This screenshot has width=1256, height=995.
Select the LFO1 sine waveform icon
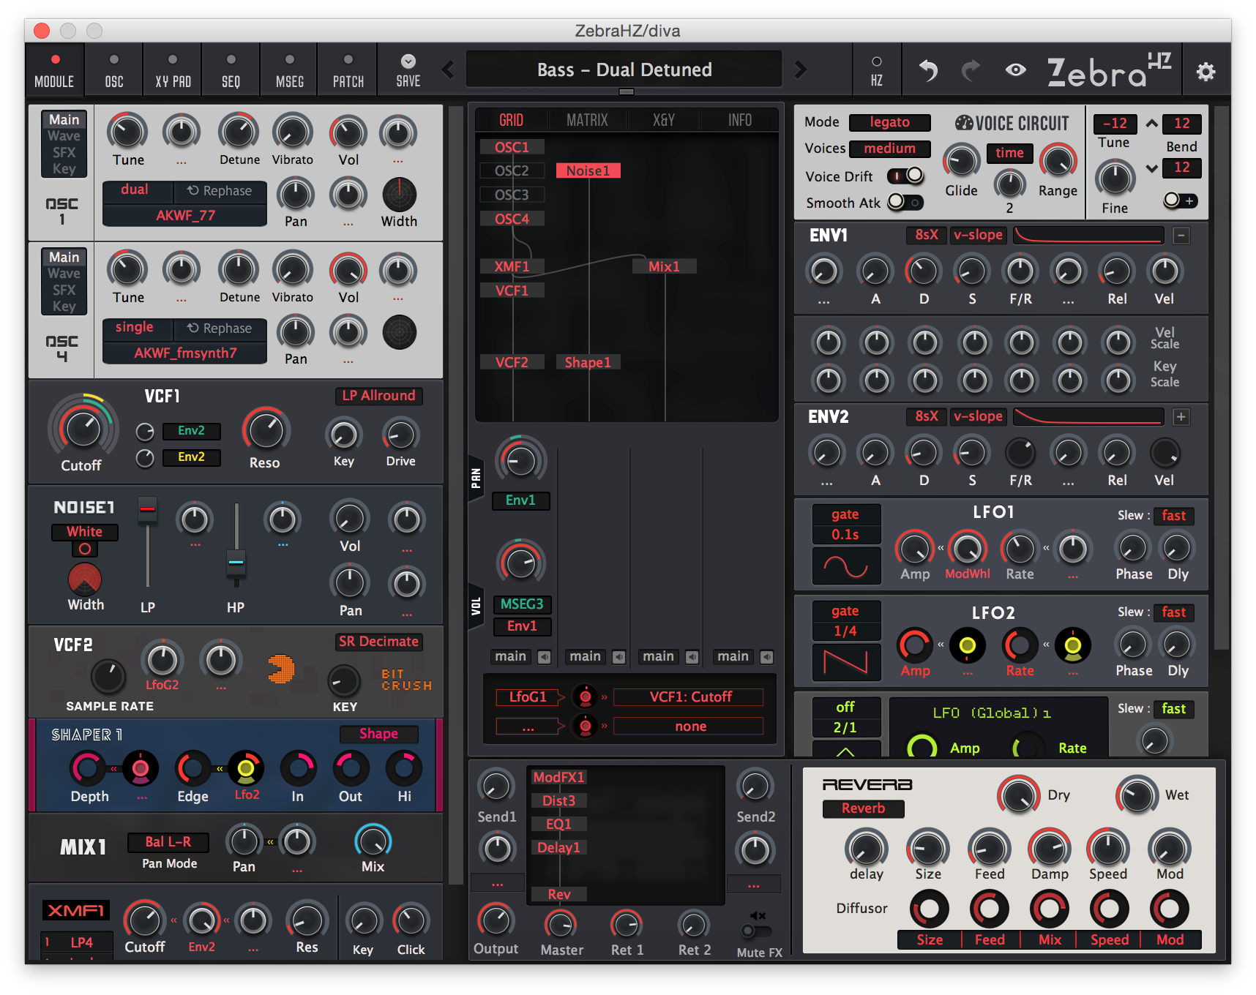[846, 566]
